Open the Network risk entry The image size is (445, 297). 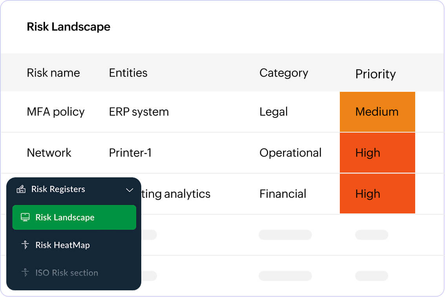point(49,153)
